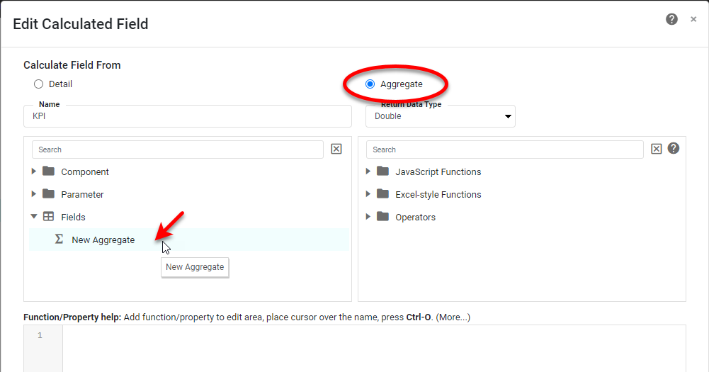Image resolution: width=709 pixels, height=372 pixels.
Task: Collapse the Fields tree node
Action: click(34, 216)
